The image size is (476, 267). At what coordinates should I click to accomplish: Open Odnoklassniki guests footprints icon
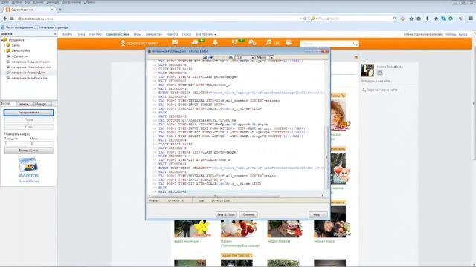pos(235,42)
